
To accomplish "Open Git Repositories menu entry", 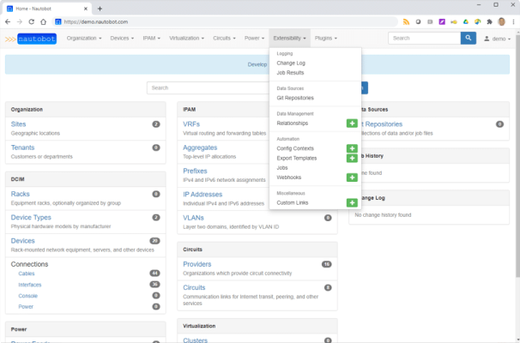I will [295, 98].
